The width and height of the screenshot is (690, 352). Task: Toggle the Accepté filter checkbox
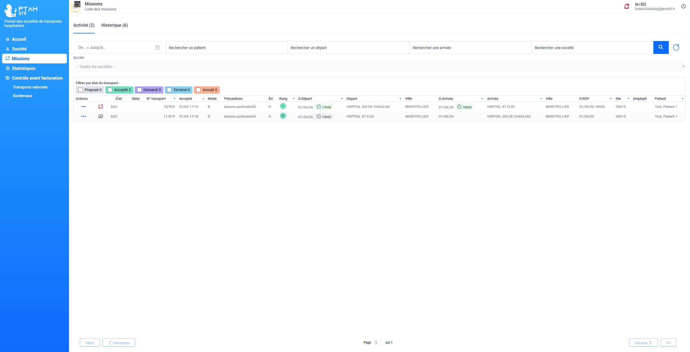pos(110,90)
